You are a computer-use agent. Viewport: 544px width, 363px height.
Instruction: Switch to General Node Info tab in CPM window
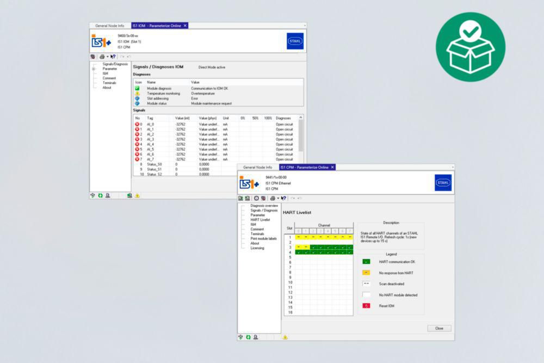point(258,167)
